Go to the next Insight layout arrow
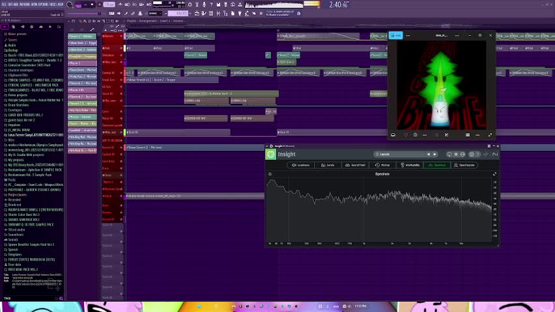 pyautogui.click(x=435, y=155)
